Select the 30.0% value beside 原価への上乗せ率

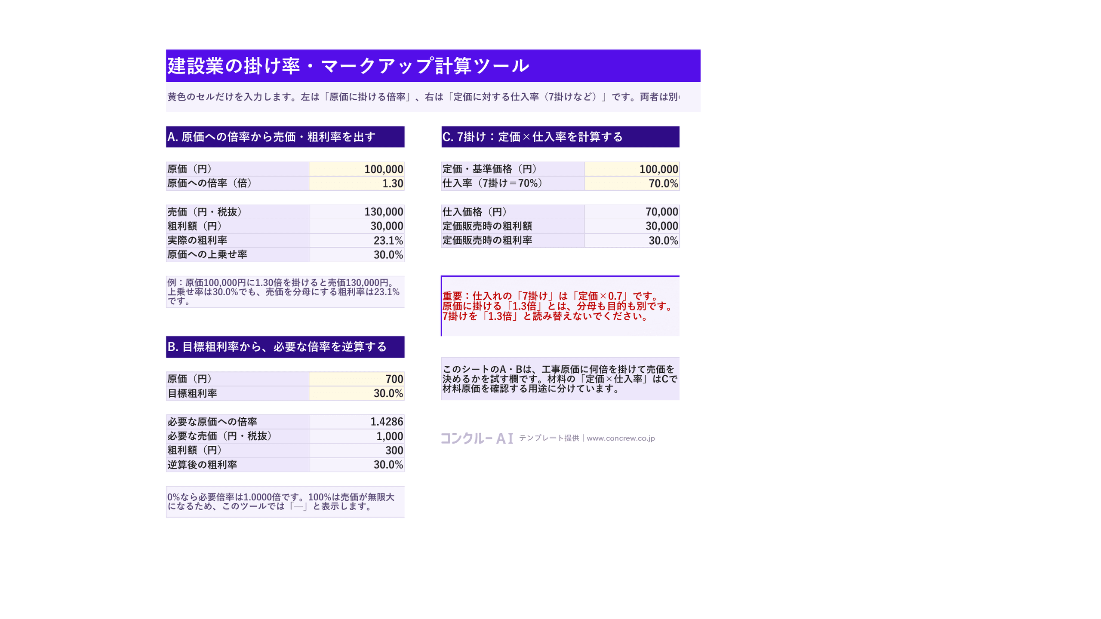click(356, 254)
